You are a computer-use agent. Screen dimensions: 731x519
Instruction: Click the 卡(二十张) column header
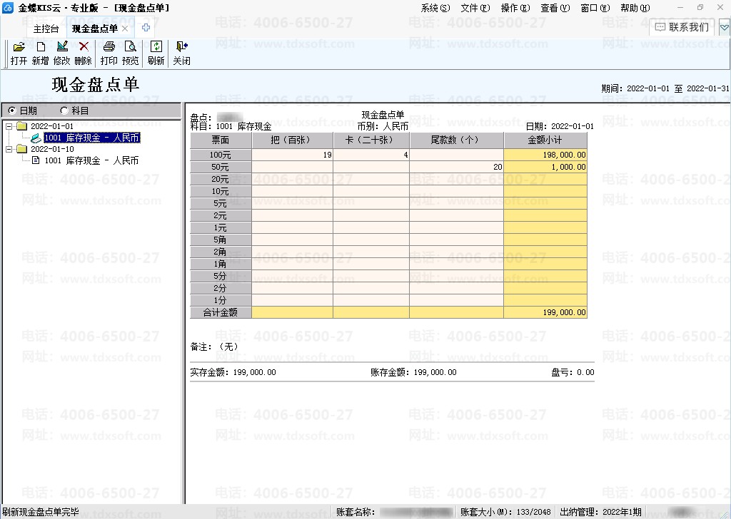(371, 140)
